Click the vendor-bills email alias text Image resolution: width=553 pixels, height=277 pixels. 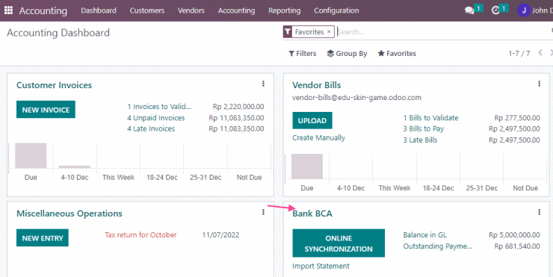coord(357,98)
